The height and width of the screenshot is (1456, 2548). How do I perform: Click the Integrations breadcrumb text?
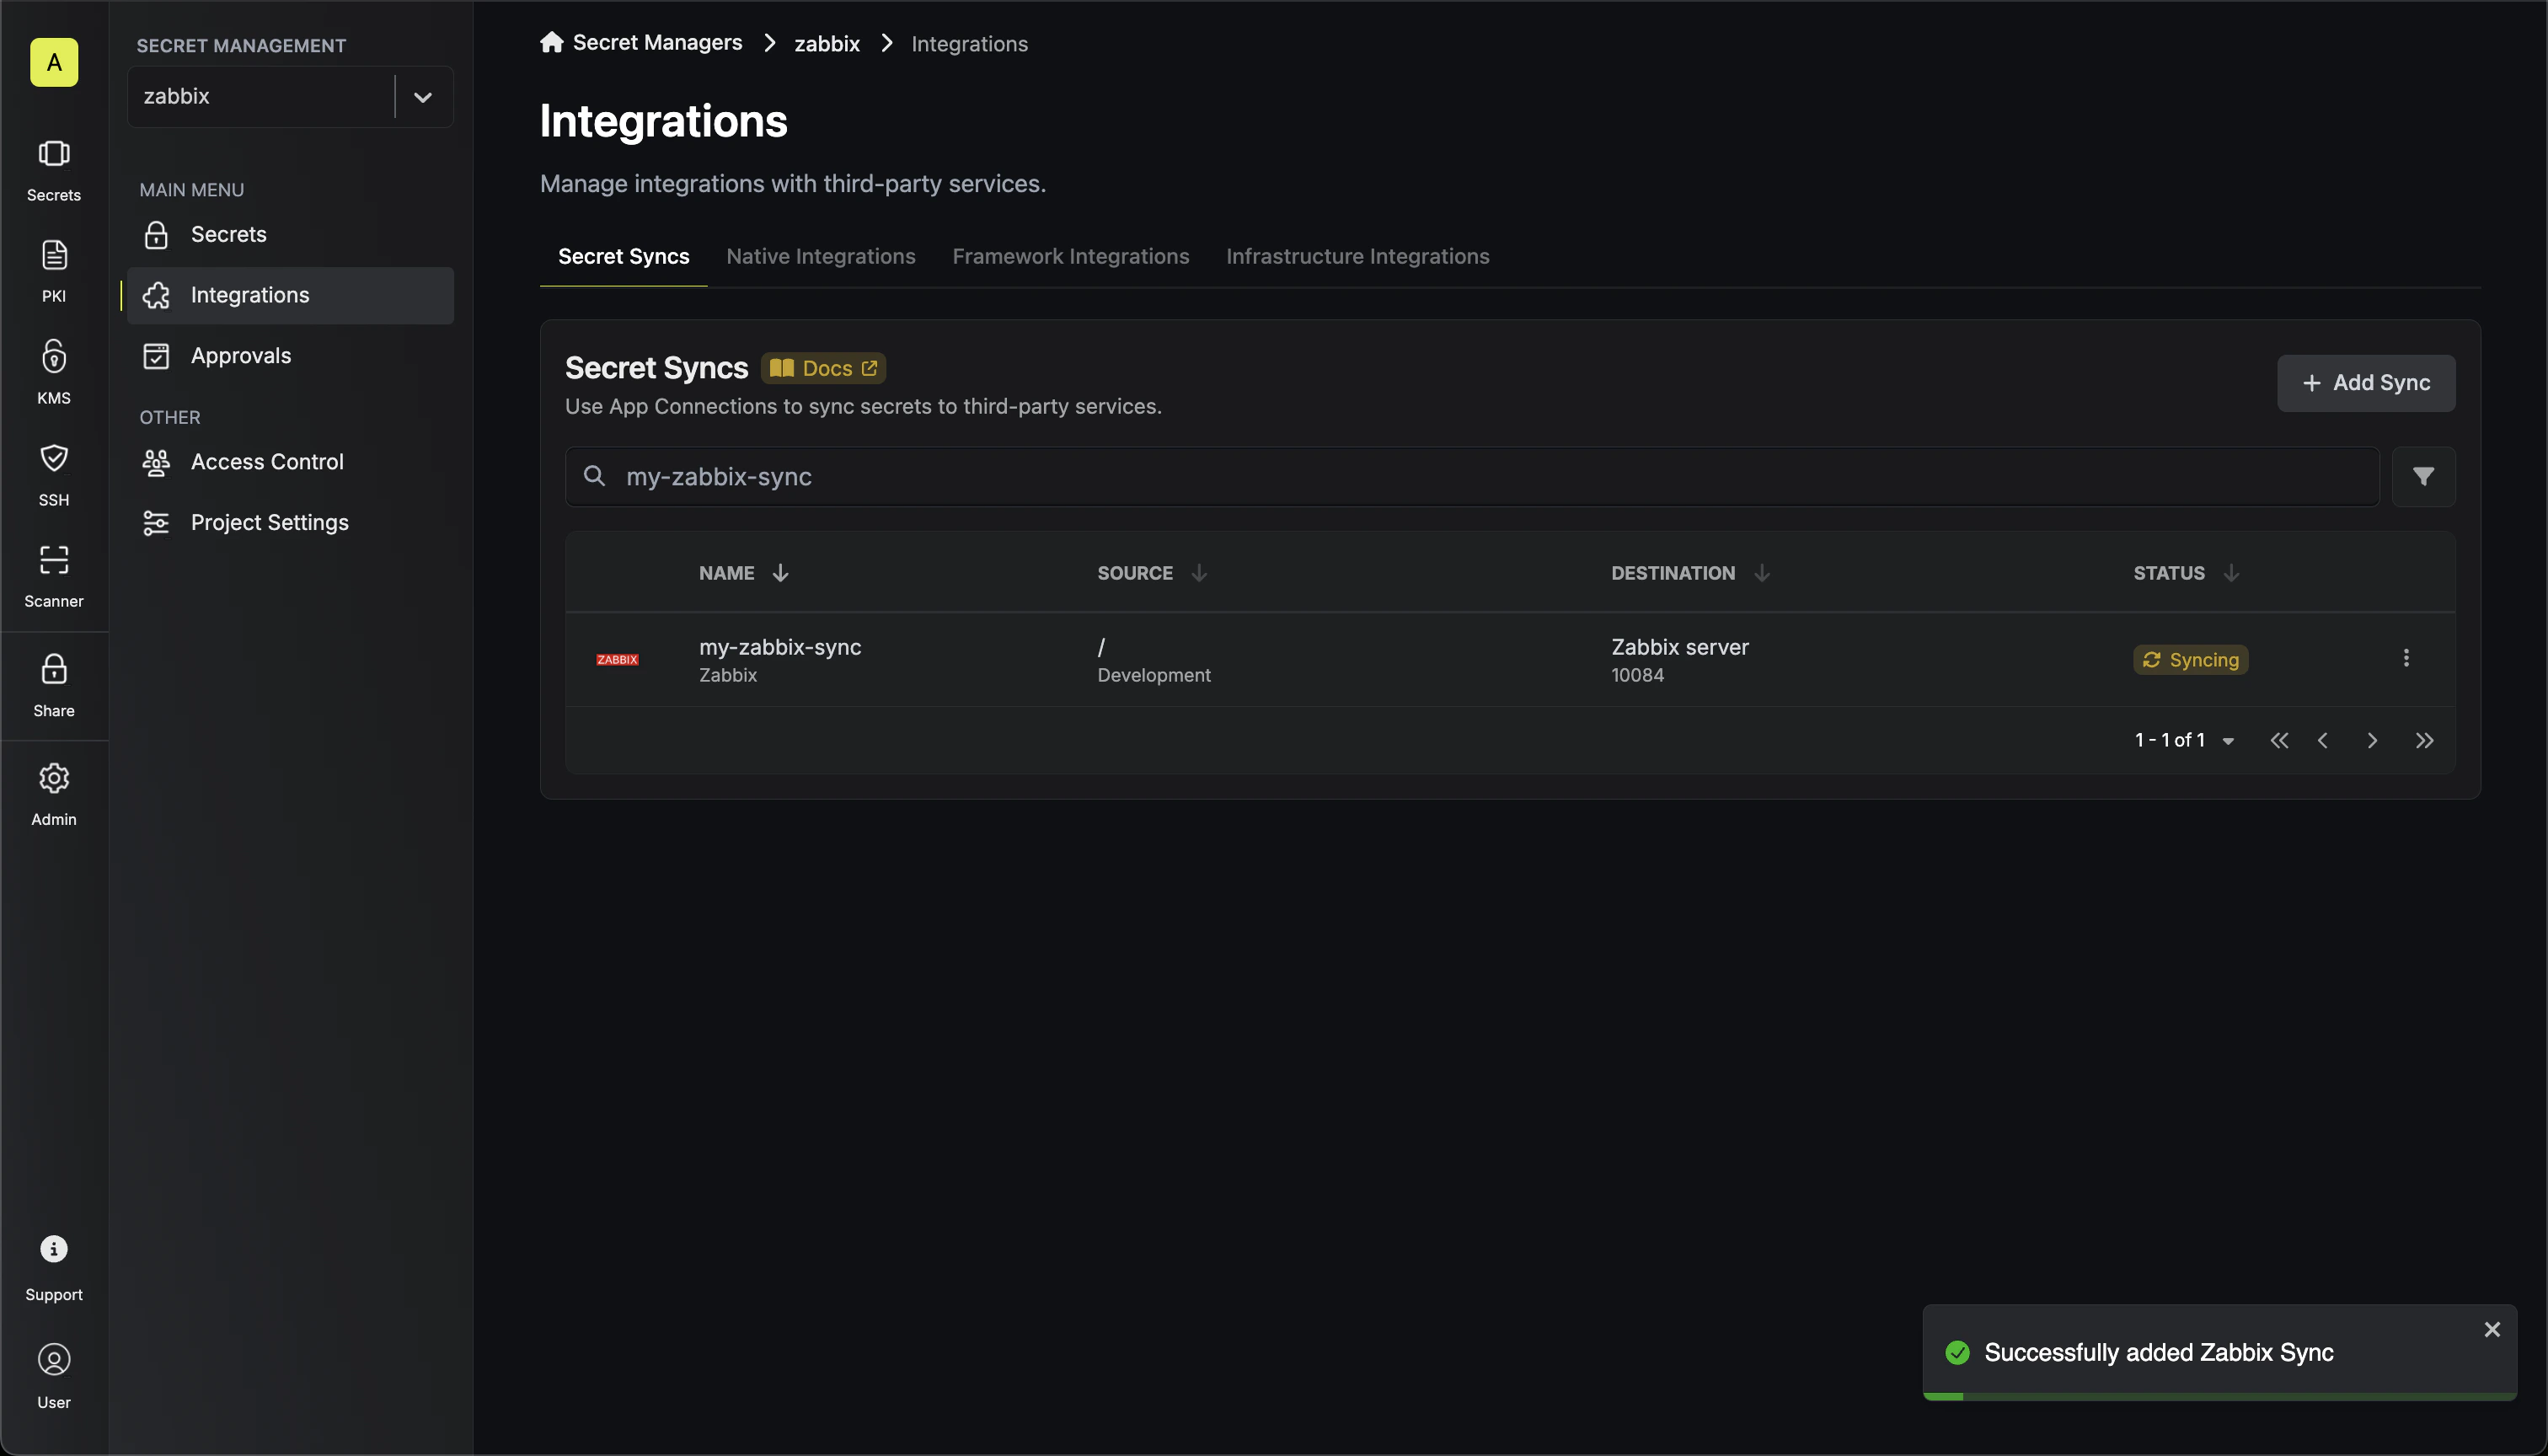969,43
